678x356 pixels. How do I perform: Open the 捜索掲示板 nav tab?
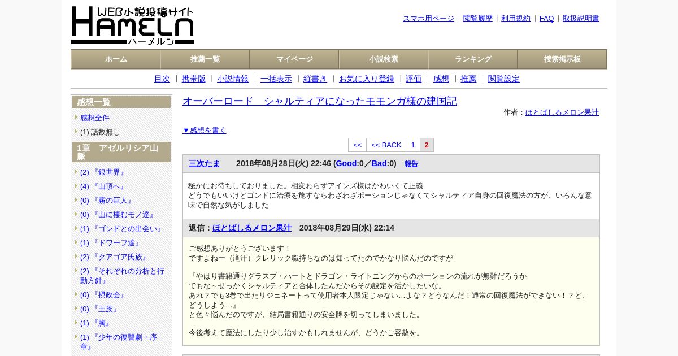562,59
